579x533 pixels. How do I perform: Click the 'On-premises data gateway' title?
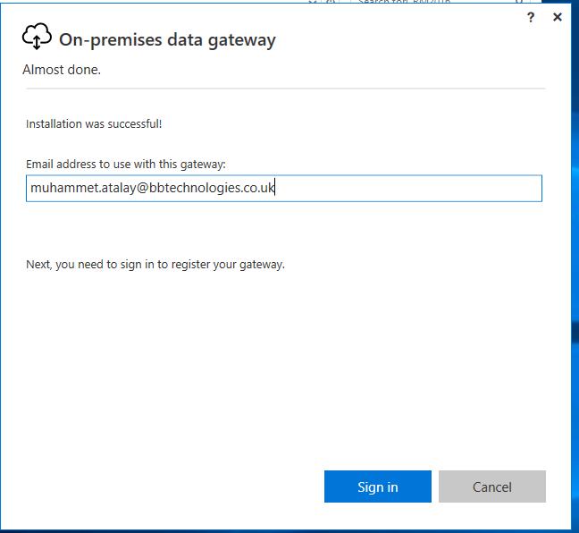click(167, 39)
